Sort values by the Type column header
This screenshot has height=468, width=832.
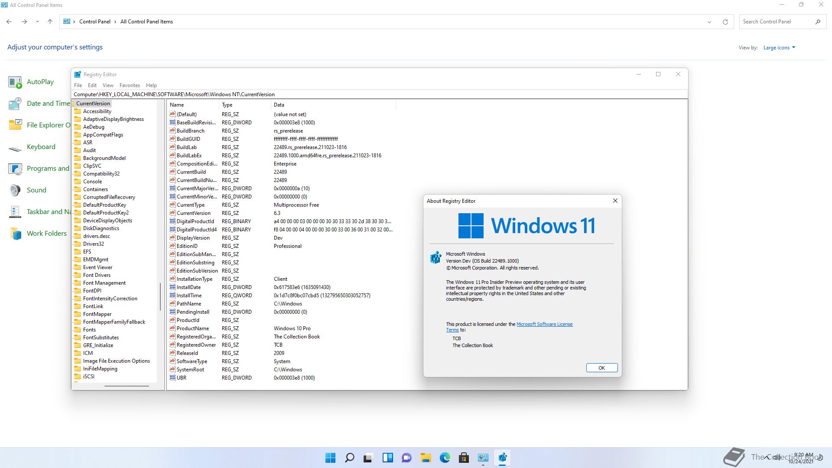tap(245, 105)
